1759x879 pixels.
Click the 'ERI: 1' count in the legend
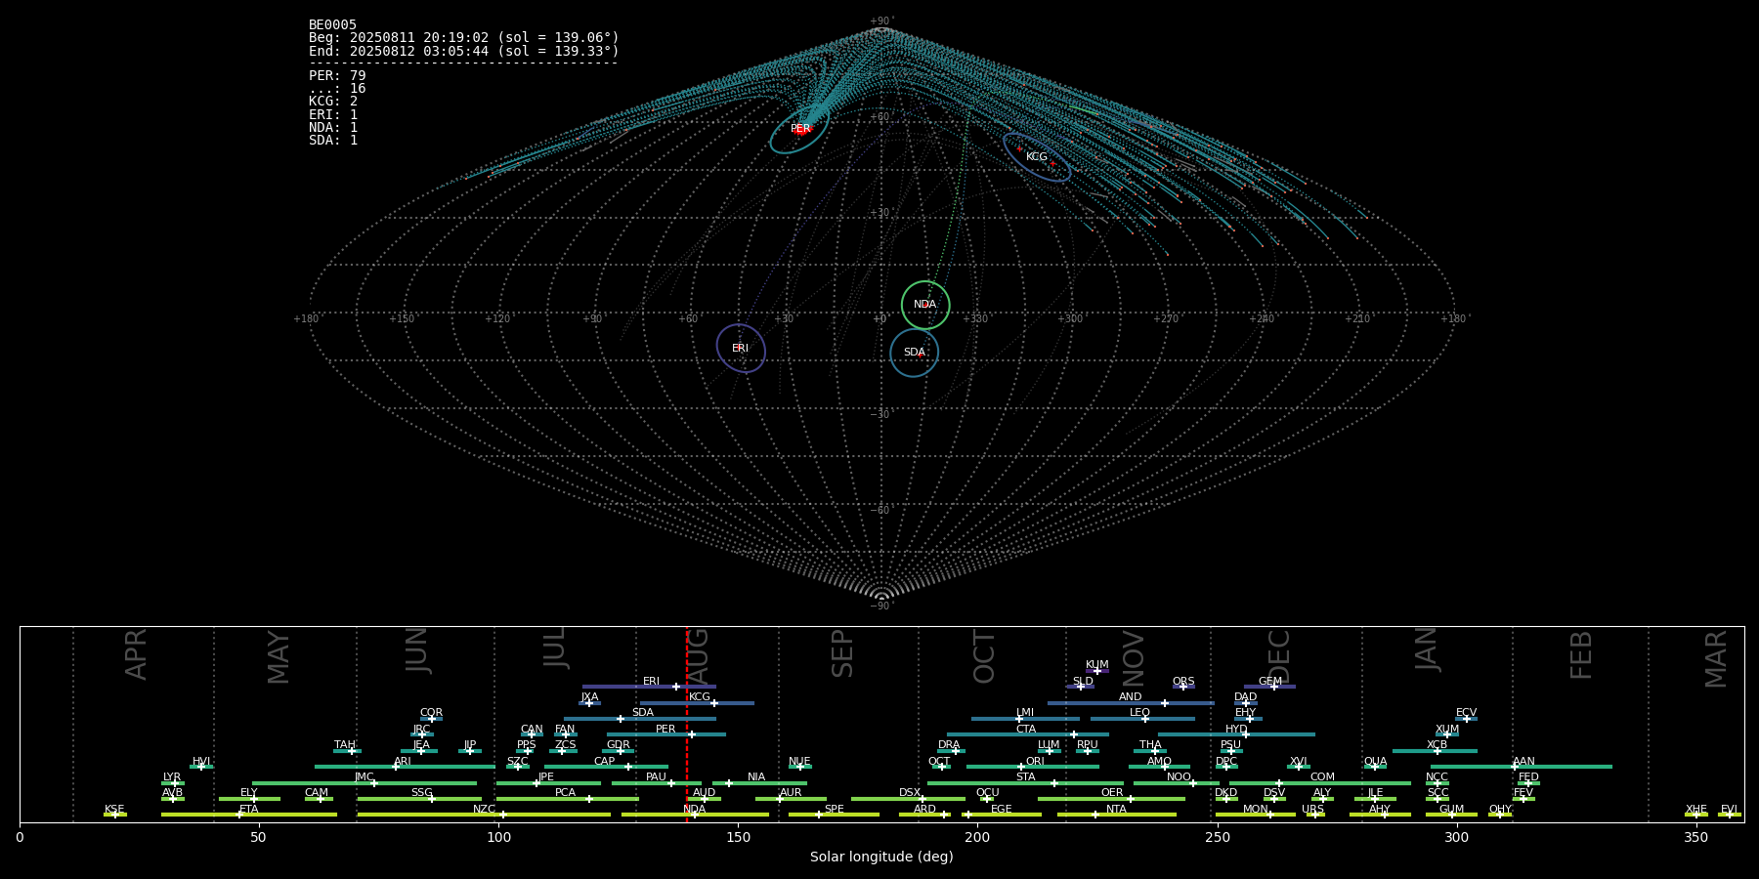click(x=333, y=114)
